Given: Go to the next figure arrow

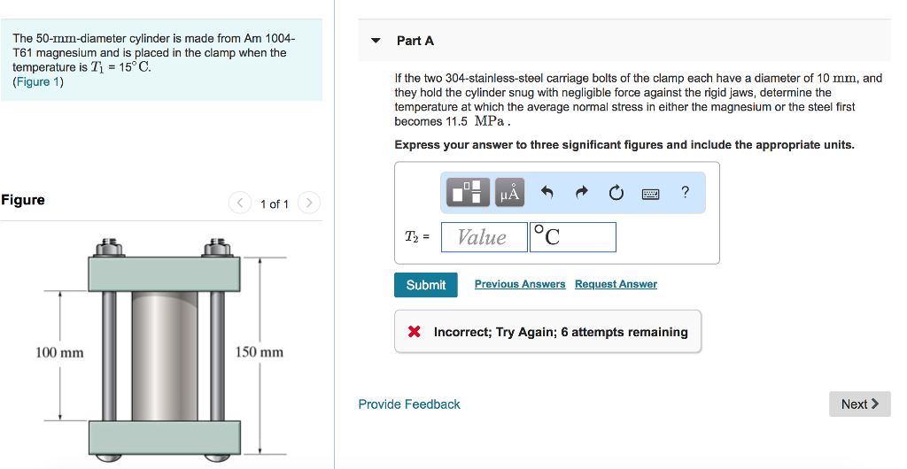Looking at the screenshot, I should coord(309,203).
